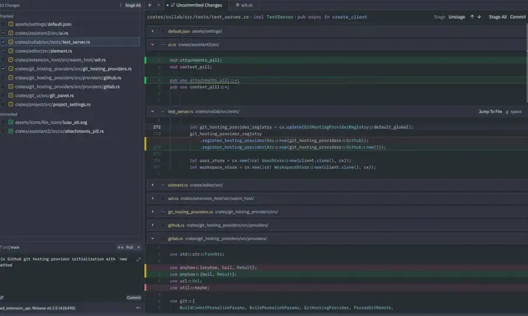
Task: Jump to previous hunk with up arrow
Action: [x=472, y=17]
